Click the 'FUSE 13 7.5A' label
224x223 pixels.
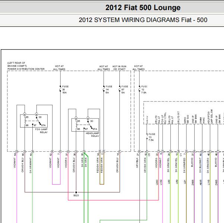click(x=152, y=137)
